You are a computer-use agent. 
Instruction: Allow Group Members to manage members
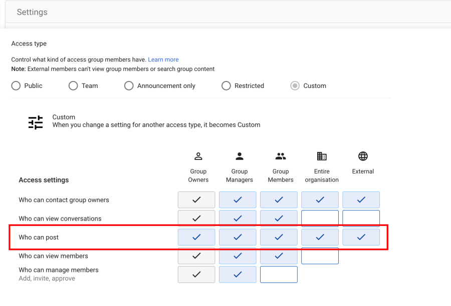[279, 274]
